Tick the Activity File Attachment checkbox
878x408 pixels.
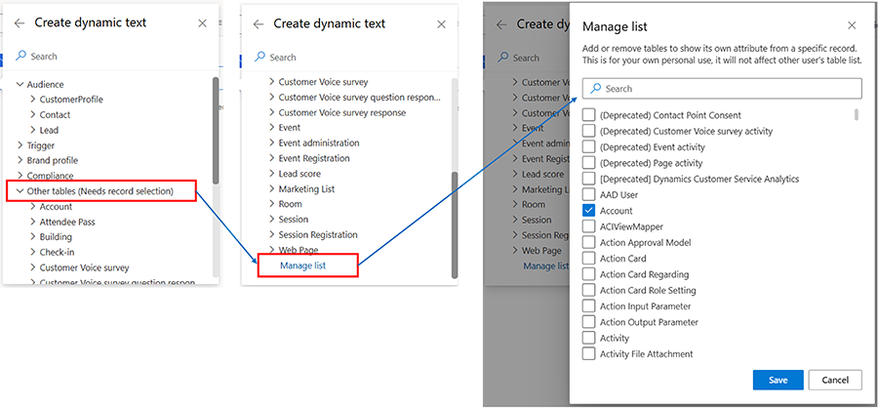coord(588,354)
